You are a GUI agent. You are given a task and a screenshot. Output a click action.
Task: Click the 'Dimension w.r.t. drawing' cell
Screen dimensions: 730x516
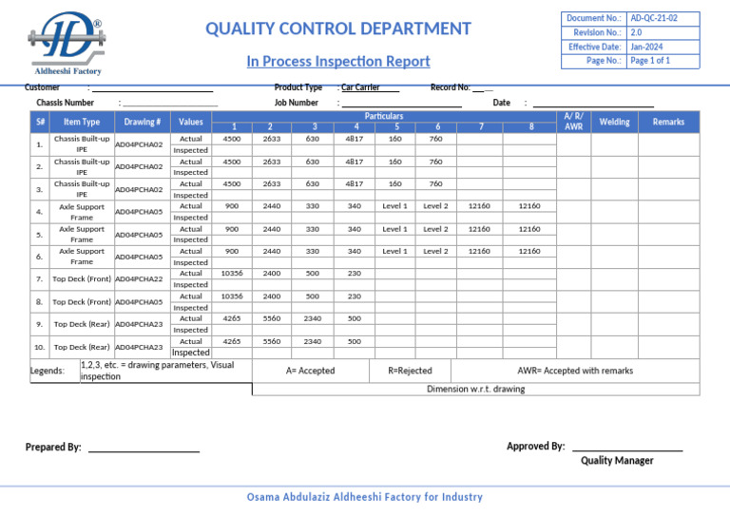[x=476, y=389]
